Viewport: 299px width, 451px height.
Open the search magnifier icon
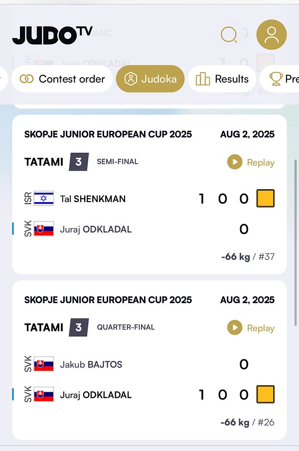pos(229,34)
